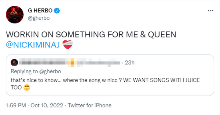Click the quoted tweet's small avatar
Viewport: 220px width, 115px height.
point(14,63)
